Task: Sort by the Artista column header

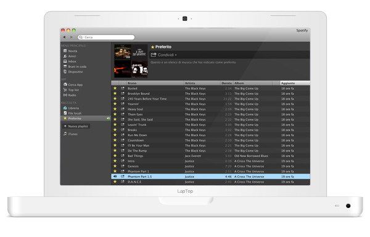Action: 202,83
